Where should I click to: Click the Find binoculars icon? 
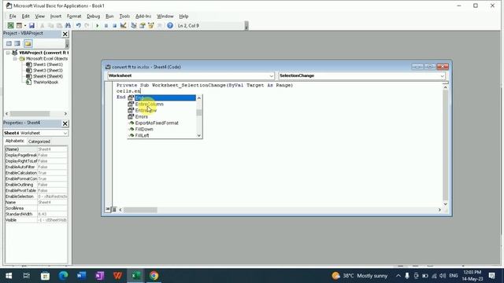[69, 25]
